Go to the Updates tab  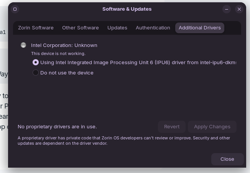click(117, 28)
